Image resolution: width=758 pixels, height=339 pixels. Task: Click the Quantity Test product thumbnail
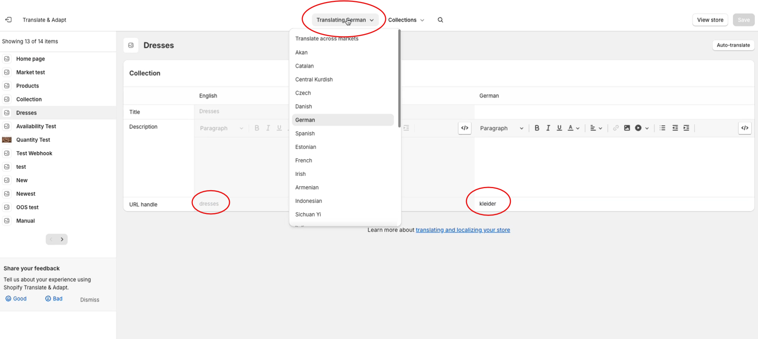pos(7,140)
